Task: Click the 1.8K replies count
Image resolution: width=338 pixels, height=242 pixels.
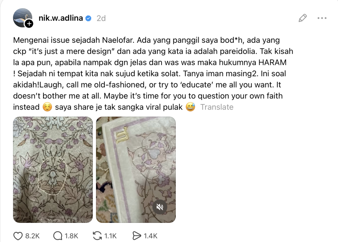Action: click(71, 236)
